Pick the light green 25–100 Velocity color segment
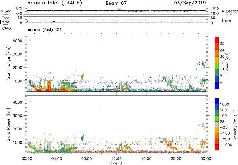The width and height of the screenshot is (238, 165). (217, 119)
